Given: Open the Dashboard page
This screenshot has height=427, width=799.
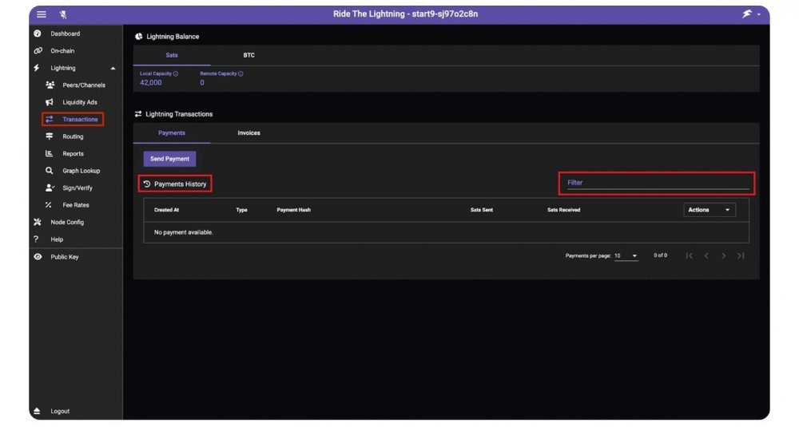Looking at the screenshot, I should (x=66, y=34).
